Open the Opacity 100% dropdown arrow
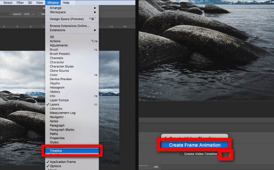The image size is (274, 170). click(33, 14)
